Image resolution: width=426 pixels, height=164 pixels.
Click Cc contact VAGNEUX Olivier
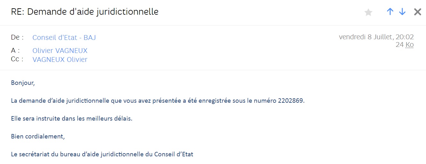point(60,60)
